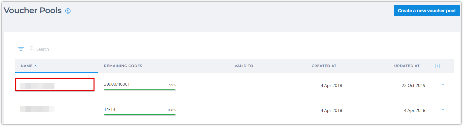Sort by Created At column header
This screenshot has height=126, width=463.
tap(324, 66)
